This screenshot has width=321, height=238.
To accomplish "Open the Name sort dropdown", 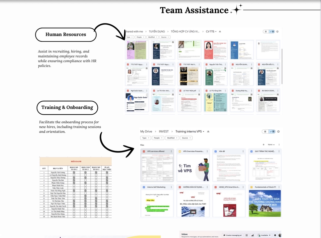I will coord(271,145).
